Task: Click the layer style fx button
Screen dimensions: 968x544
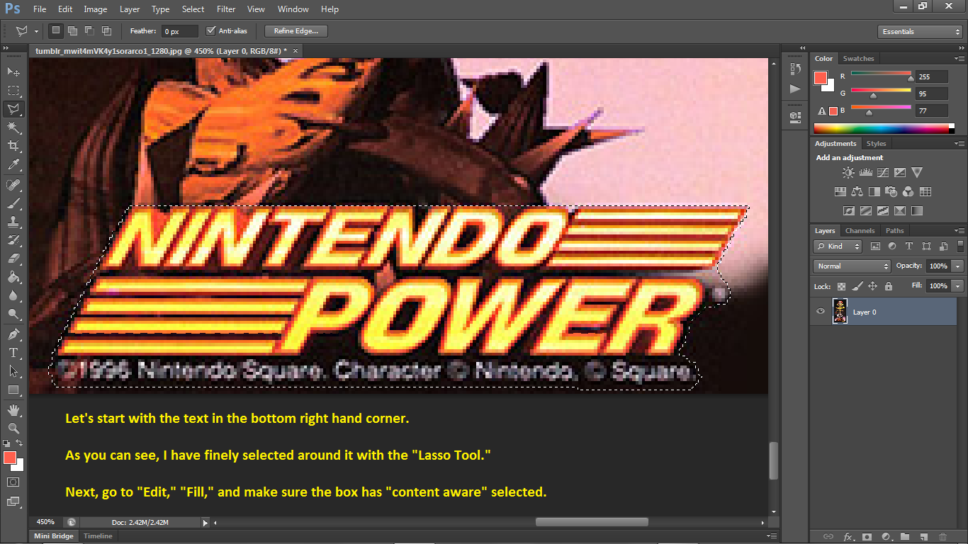Action: (x=847, y=537)
